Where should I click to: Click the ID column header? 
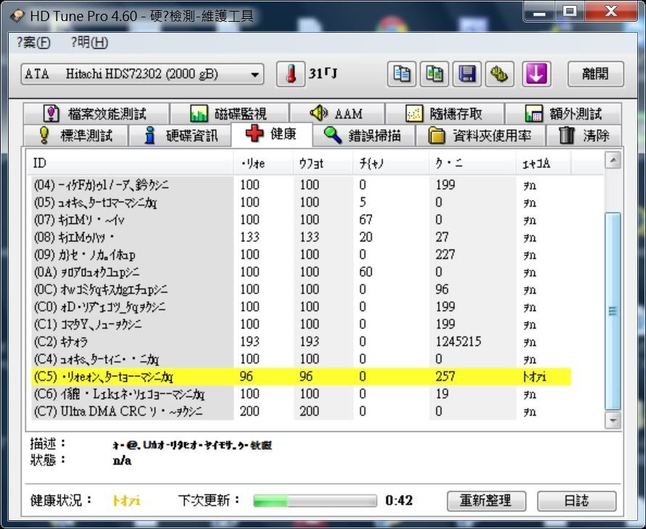tap(132, 163)
